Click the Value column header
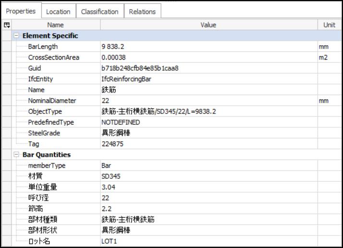This screenshot has width=343, height=248. (x=208, y=25)
